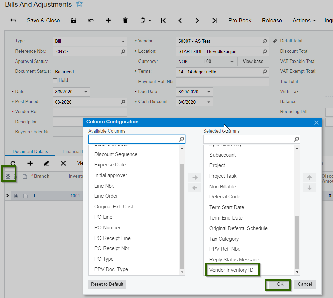333x298 pixels.
Task: Delete the bill with the trash icon
Action: pos(125,20)
